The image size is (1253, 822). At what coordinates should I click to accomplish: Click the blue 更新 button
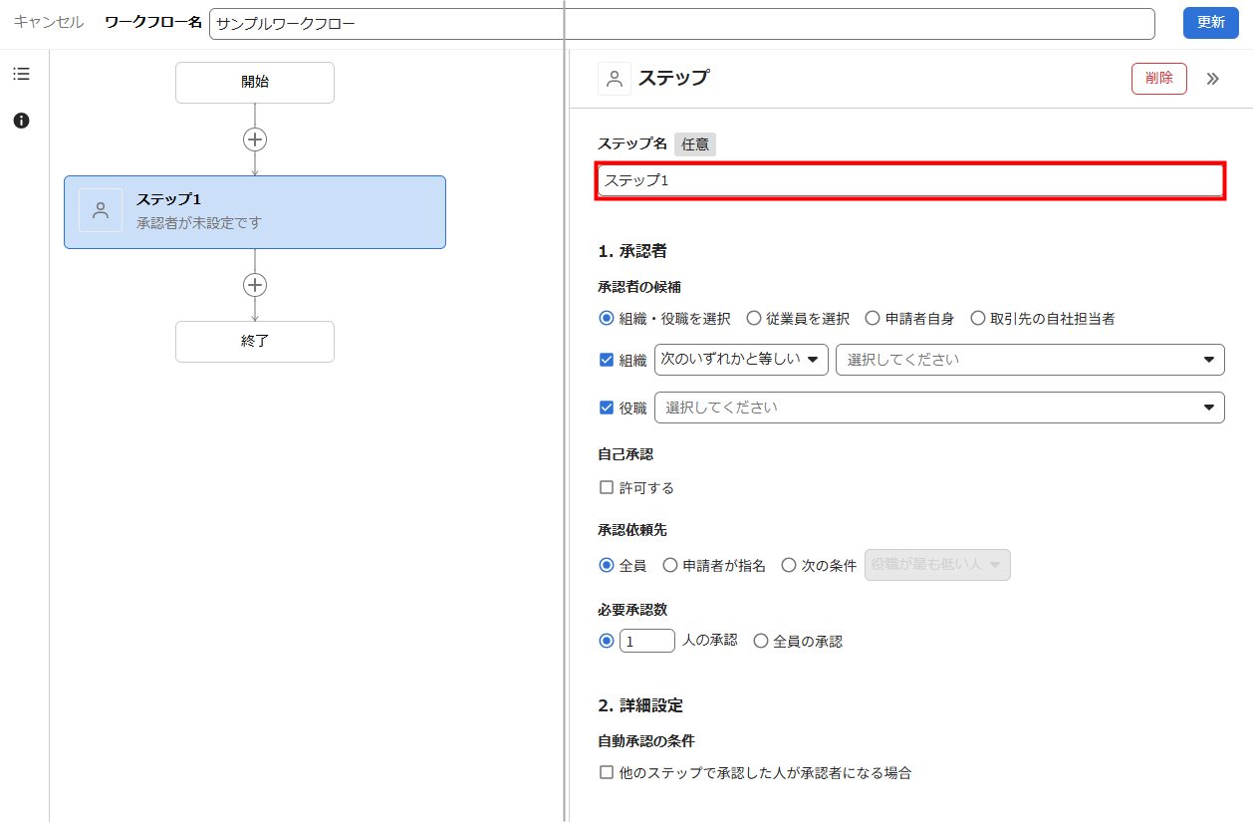(x=1210, y=23)
